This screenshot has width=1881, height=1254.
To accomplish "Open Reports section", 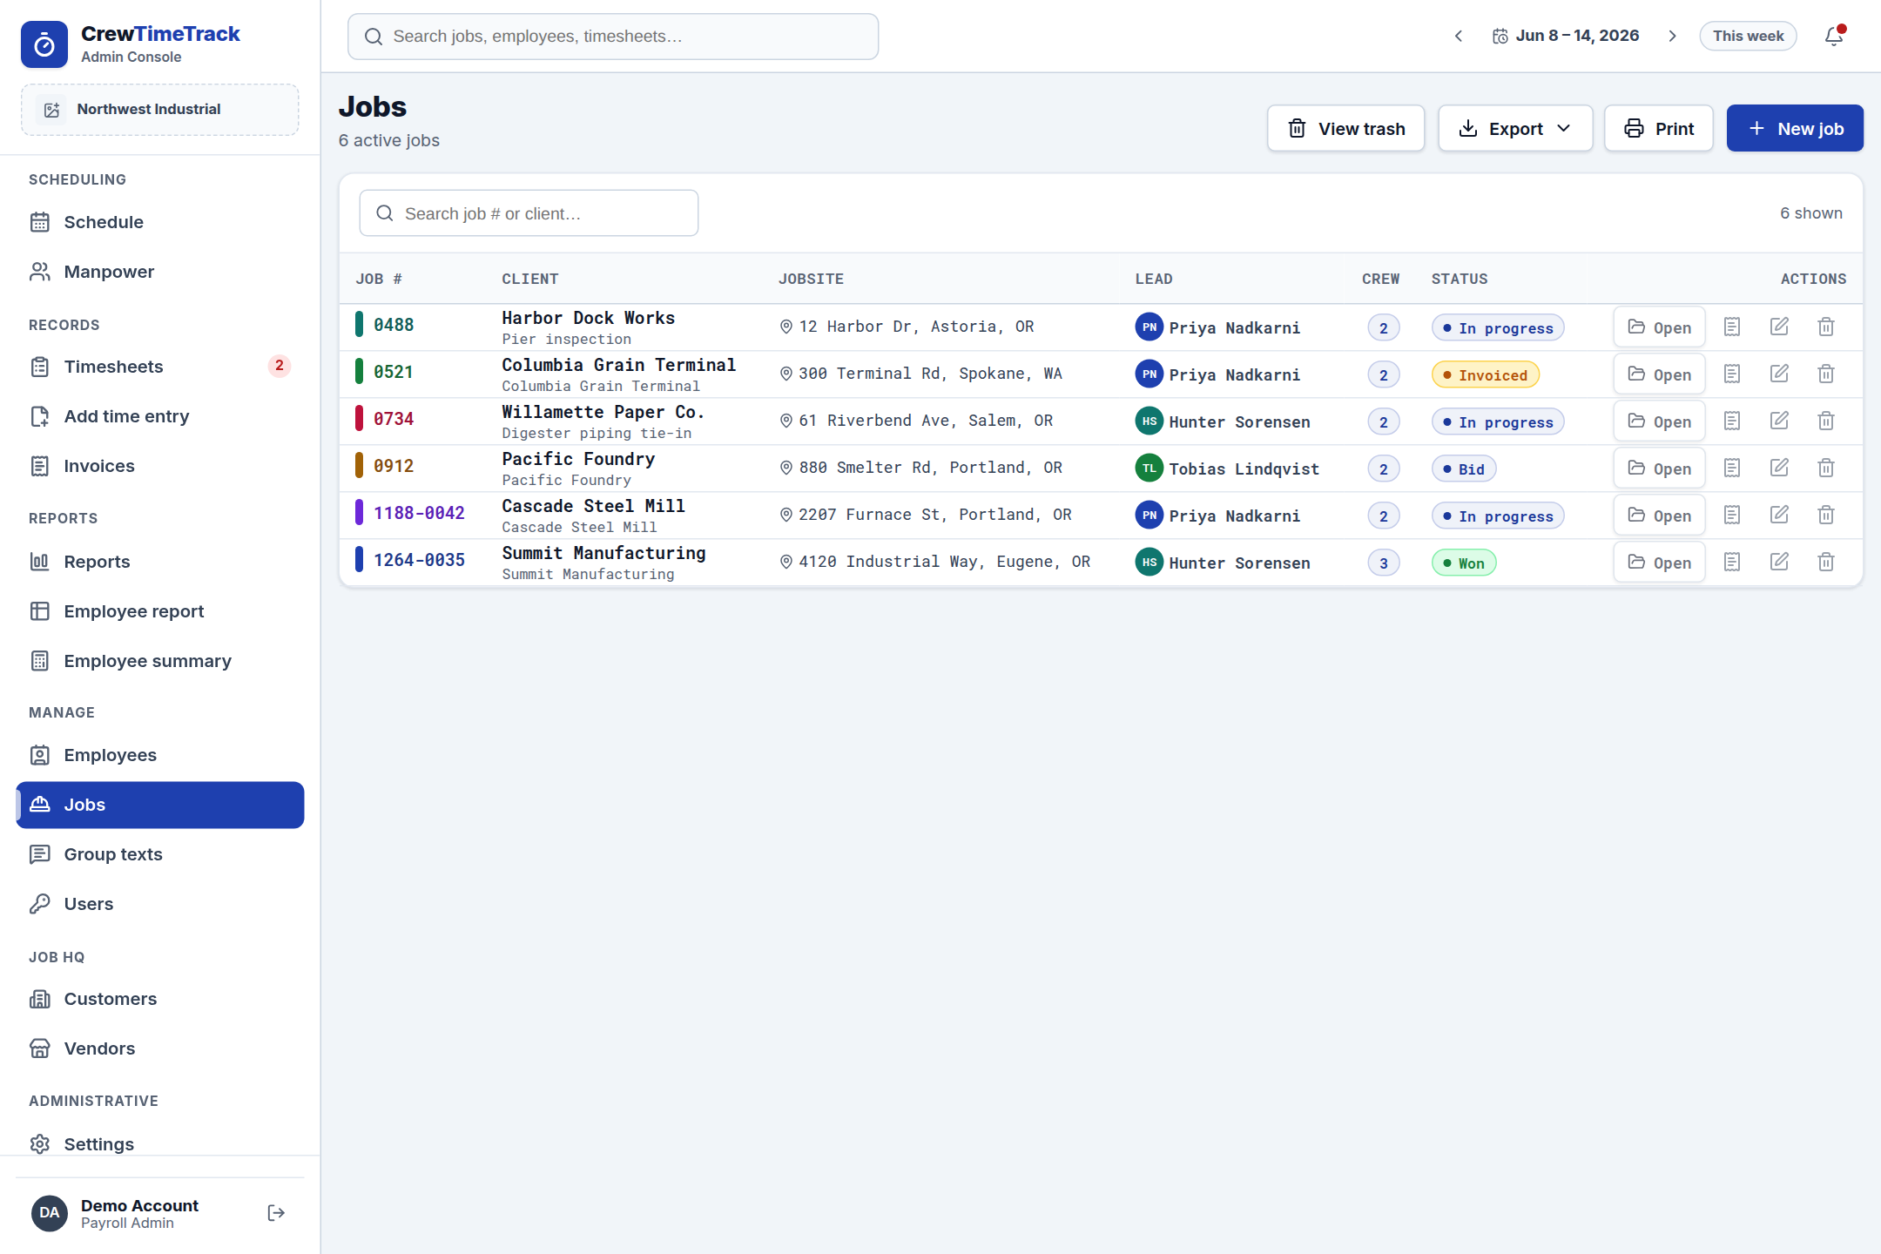I will [x=160, y=562].
